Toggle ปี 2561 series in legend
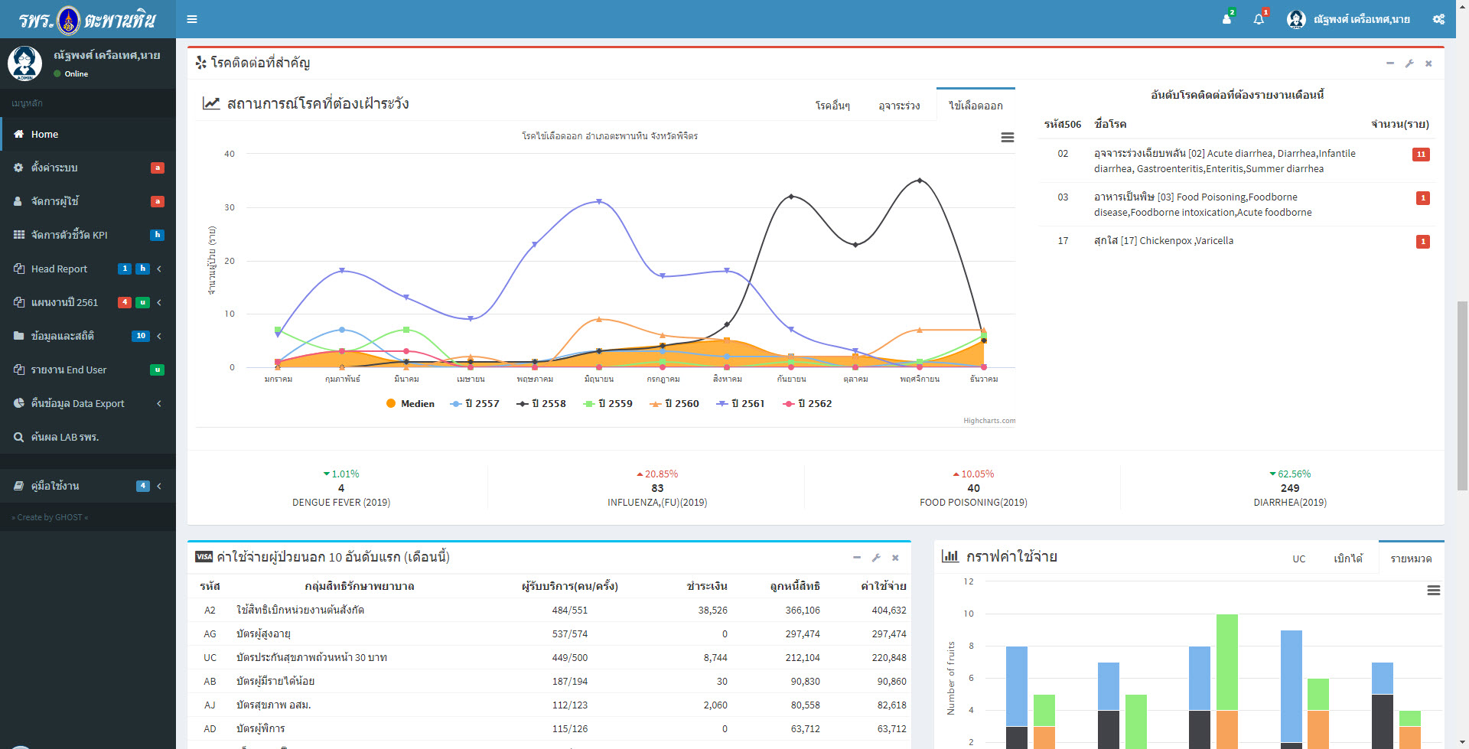Viewport: 1469px width, 749px height. point(740,404)
